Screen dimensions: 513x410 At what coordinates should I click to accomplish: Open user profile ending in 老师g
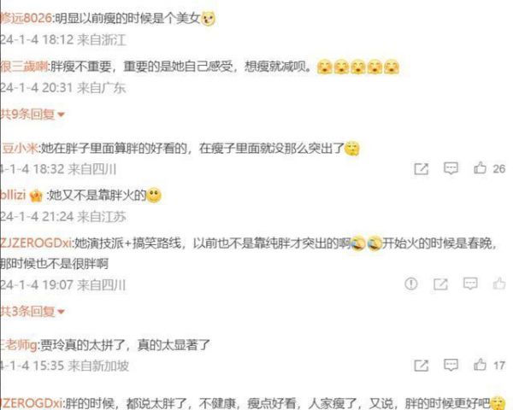(19, 345)
